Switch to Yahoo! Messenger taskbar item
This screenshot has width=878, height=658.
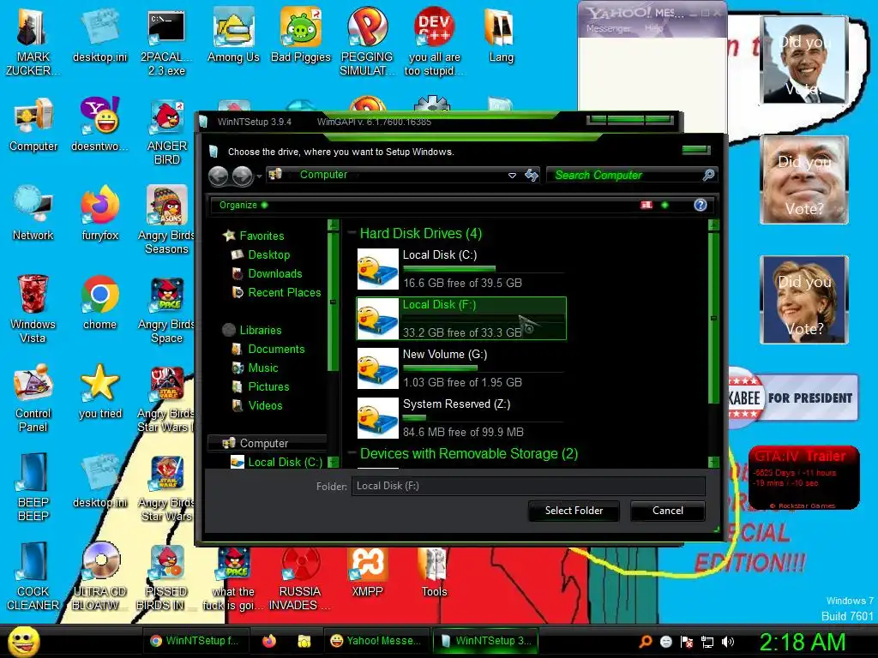[376, 641]
